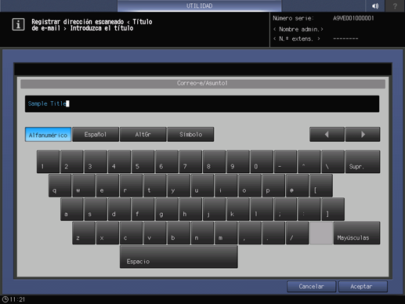Tap the l key
Image resolution: width=405 pixels, height=304 pixels.
[262, 209]
